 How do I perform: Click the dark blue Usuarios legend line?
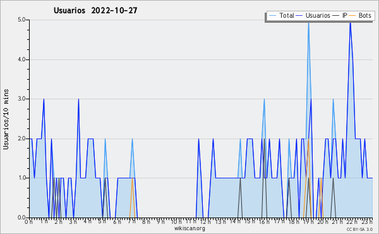[299, 16]
